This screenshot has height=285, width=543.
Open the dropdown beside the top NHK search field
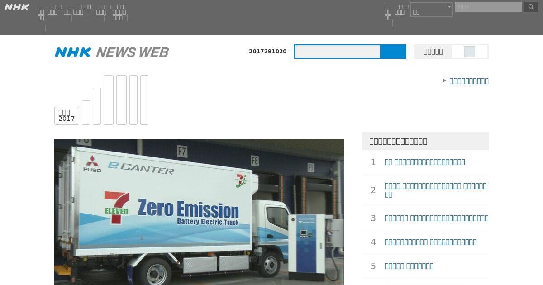click(x=432, y=9)
